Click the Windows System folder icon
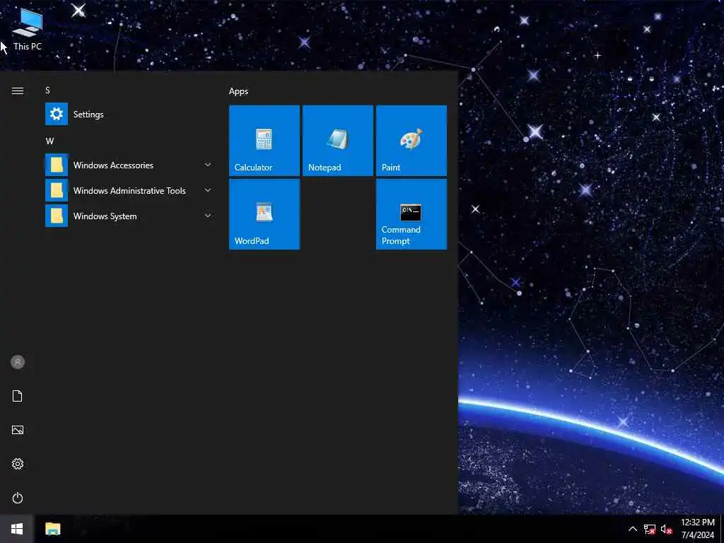 tap(57, 216)
